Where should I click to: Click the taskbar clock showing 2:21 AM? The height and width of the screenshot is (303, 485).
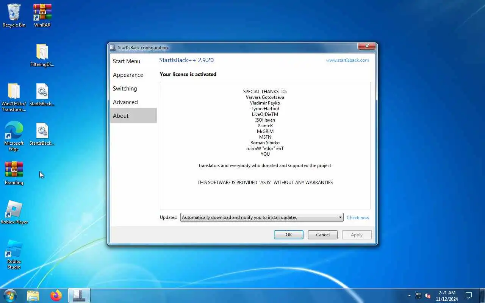coord(447,296)
